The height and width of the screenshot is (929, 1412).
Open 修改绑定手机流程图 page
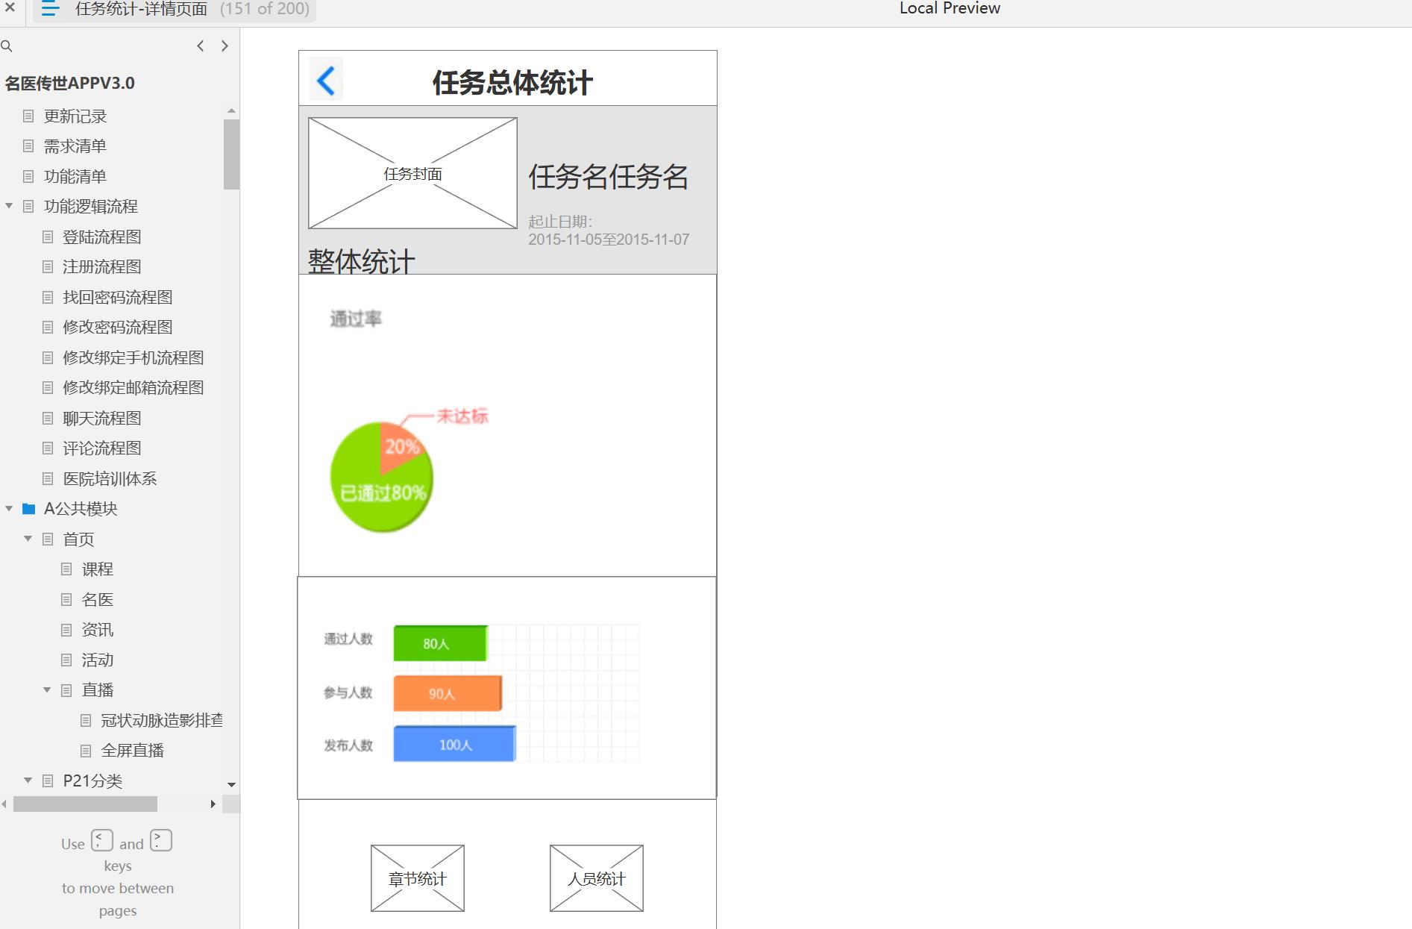pos(134,357)
